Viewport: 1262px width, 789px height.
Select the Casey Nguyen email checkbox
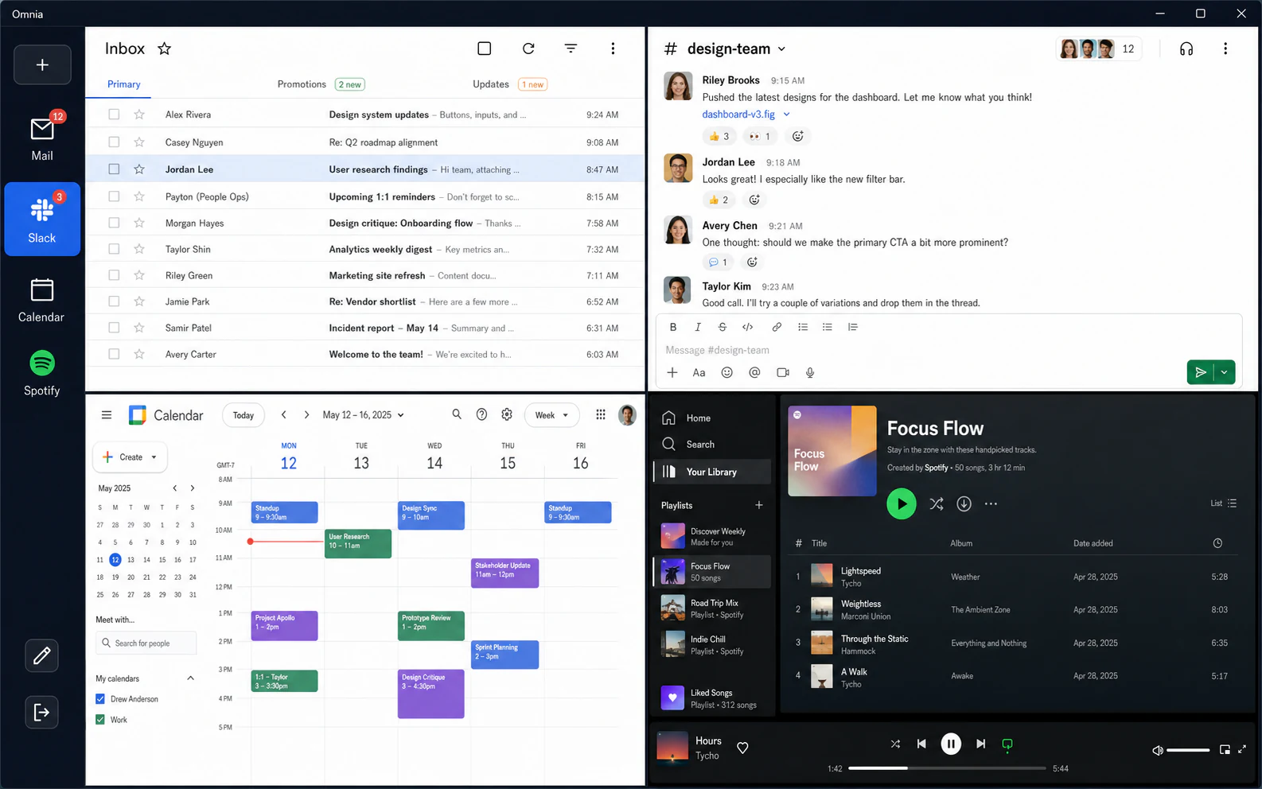point(114,142)
